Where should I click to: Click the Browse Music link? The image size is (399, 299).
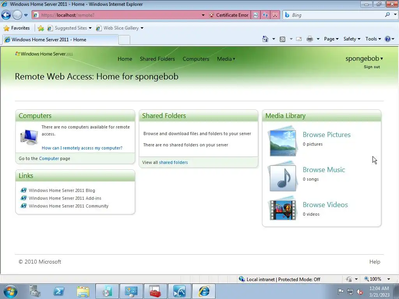pyautogui.click(x=324, y=170)
